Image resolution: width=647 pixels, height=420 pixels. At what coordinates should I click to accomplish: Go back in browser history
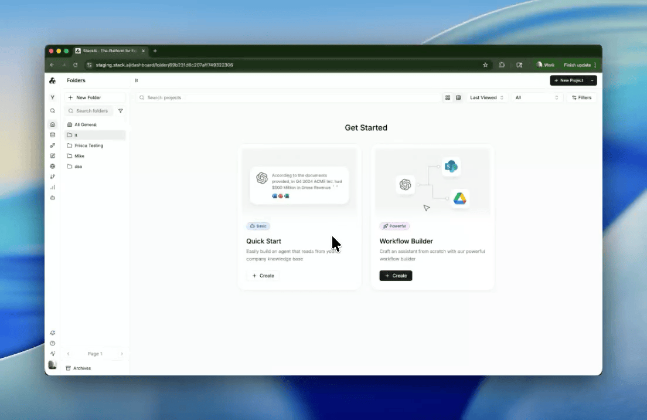click(52, 65)
